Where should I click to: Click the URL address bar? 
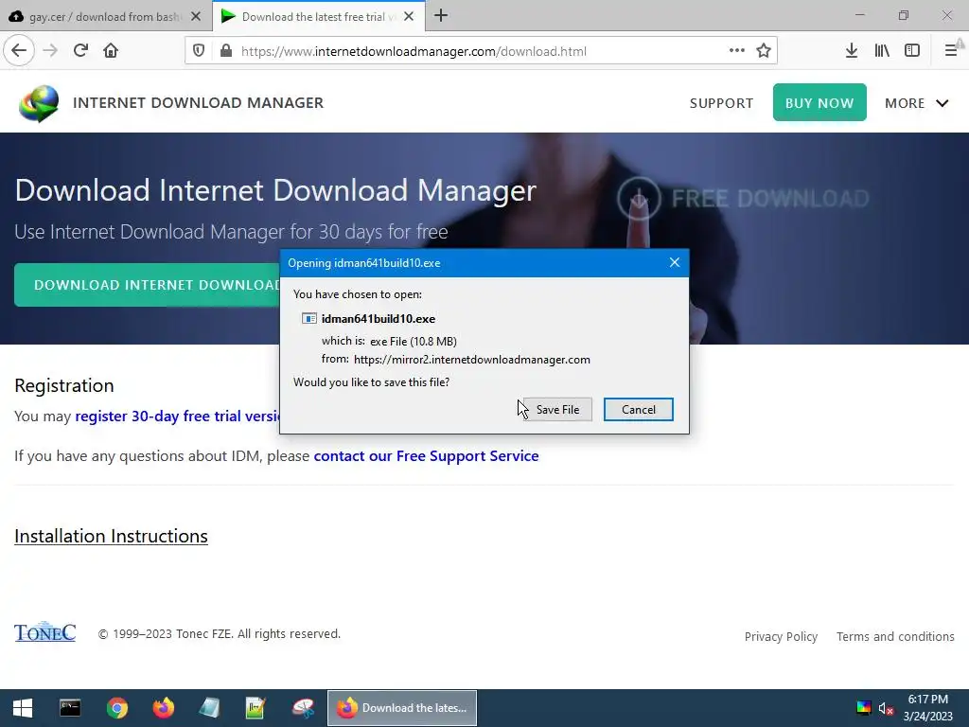click(x=482, y=51)
